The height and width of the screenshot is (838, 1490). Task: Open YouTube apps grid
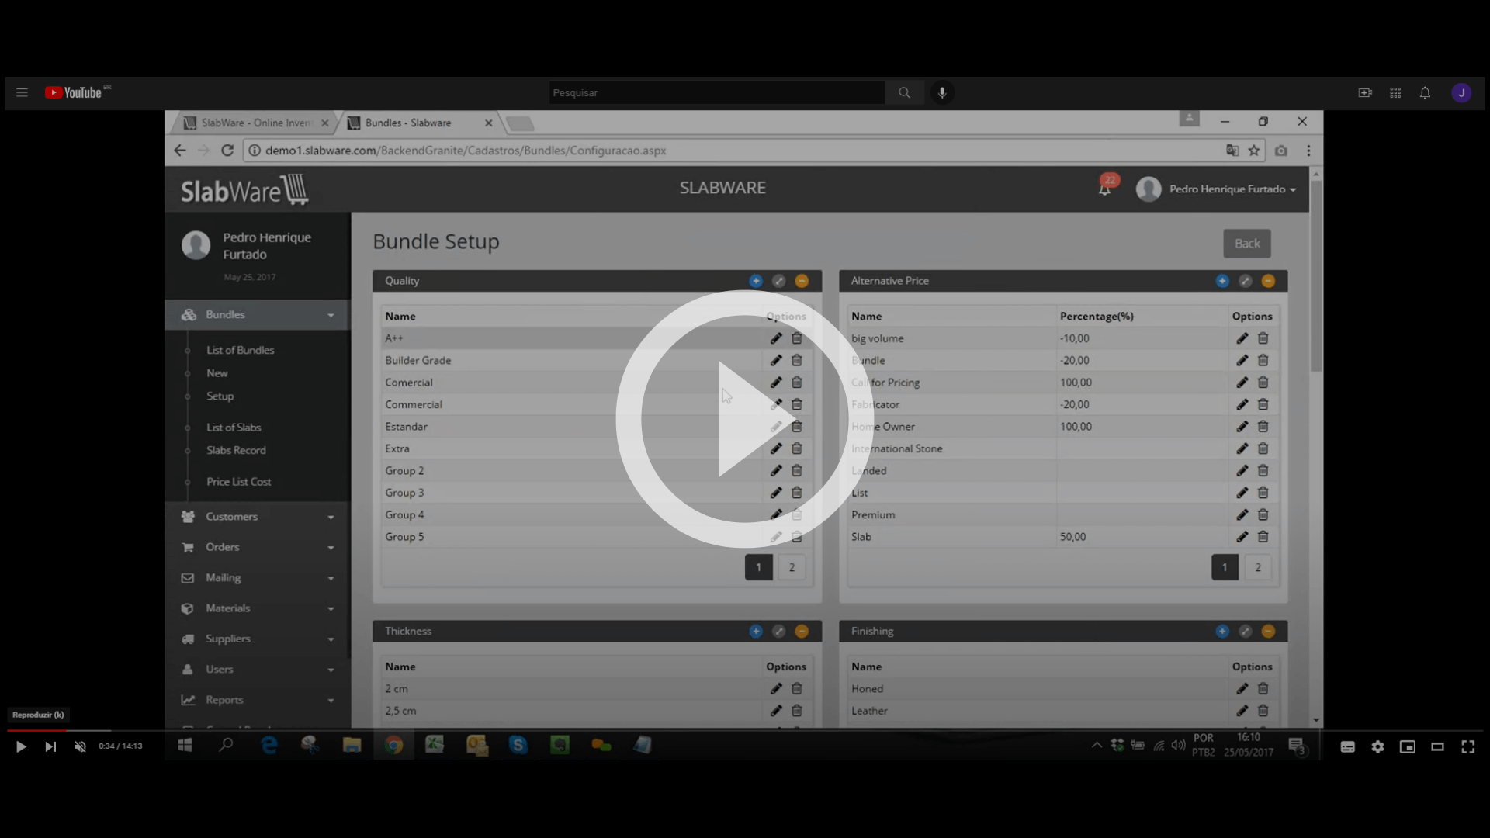click(x=1395, y=93)
